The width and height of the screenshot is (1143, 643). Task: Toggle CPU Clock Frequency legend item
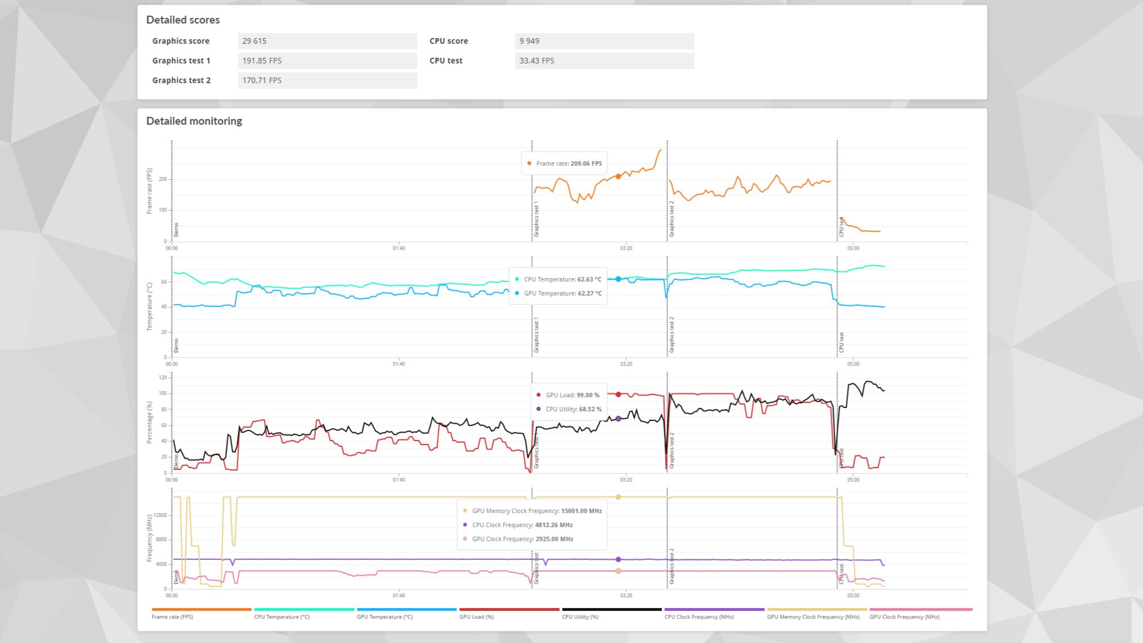click(699, 617)
